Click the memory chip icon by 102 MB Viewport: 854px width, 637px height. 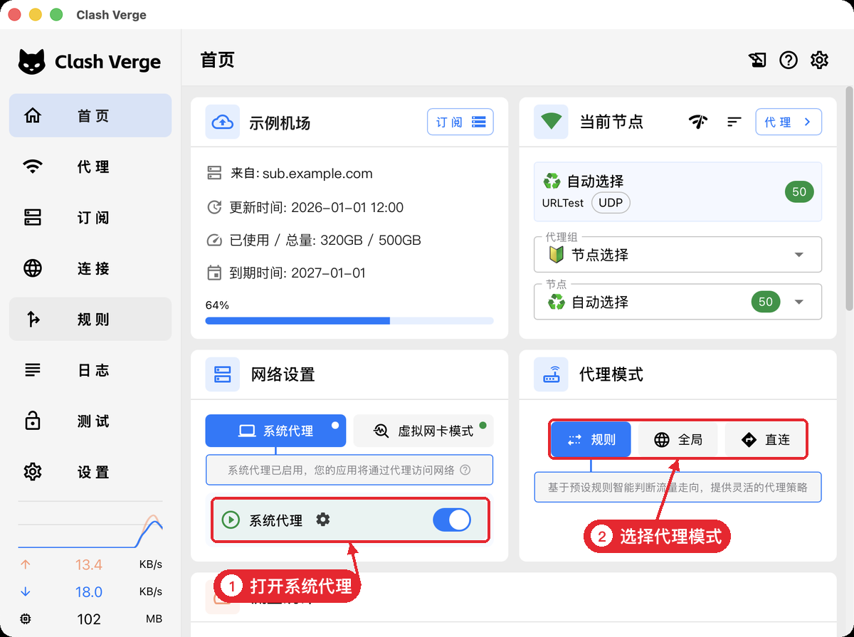(26, 619)
